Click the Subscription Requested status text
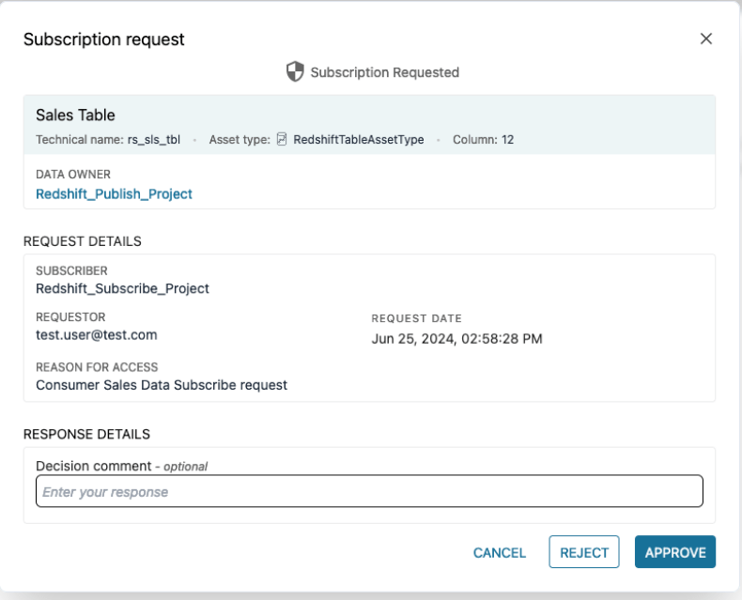 click(384, 72)
